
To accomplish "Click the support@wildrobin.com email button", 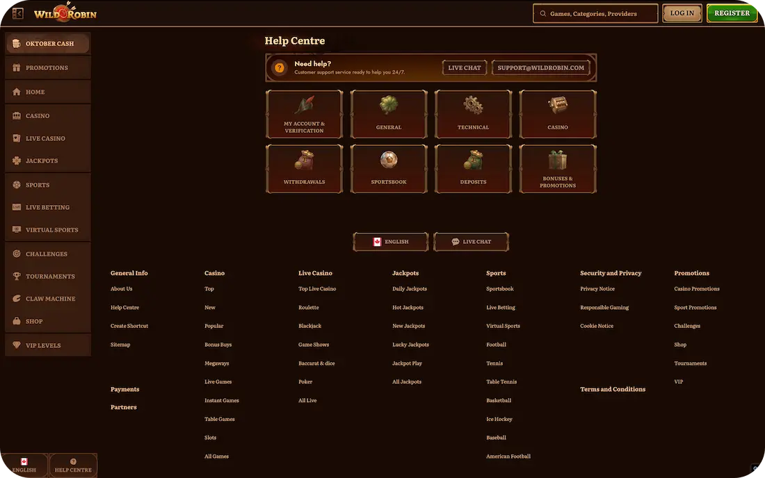I will coord(541,68).
